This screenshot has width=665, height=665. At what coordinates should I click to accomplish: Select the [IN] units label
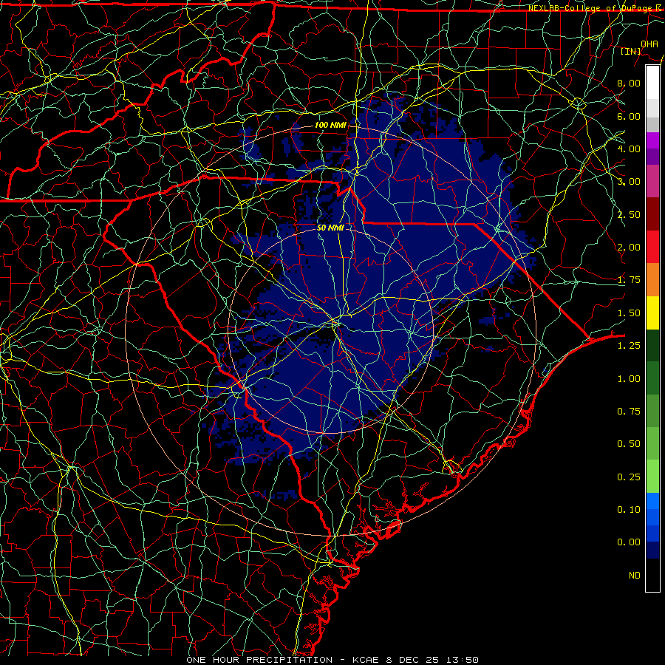pyautogui.click(x=631, y=51)
